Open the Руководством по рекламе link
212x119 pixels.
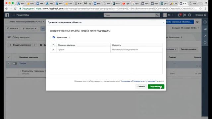point(143,81)
